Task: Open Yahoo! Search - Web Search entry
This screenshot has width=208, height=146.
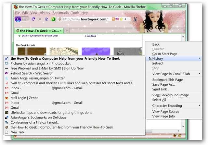Action: [74, 73]
